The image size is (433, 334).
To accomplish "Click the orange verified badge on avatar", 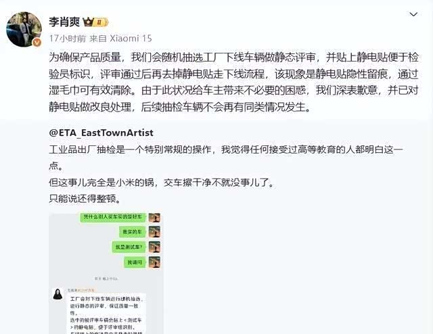I will coord(37,43).
